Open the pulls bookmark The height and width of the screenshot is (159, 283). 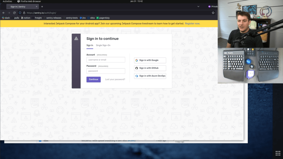click(x=15, y=18)
